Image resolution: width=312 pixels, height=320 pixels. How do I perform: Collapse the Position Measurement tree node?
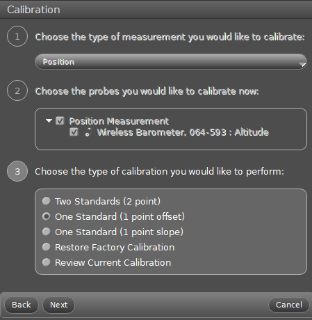coord(49,120)
